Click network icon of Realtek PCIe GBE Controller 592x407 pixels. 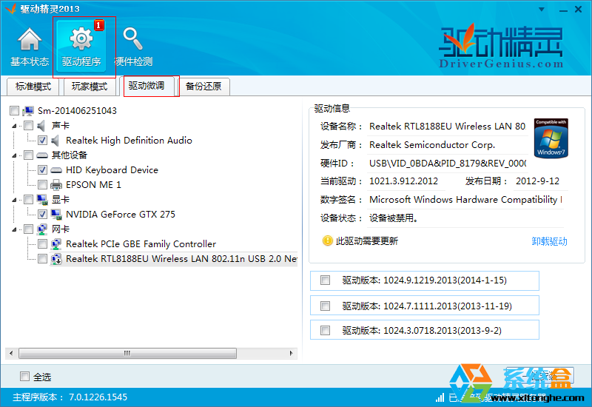(56, 244)
